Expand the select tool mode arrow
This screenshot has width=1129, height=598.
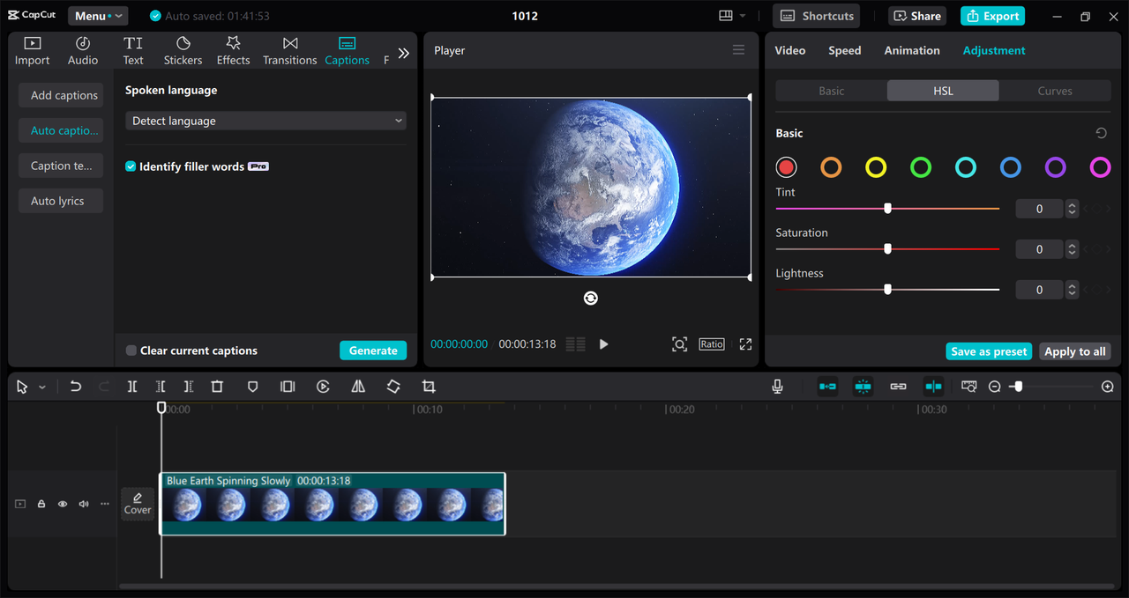41,388
